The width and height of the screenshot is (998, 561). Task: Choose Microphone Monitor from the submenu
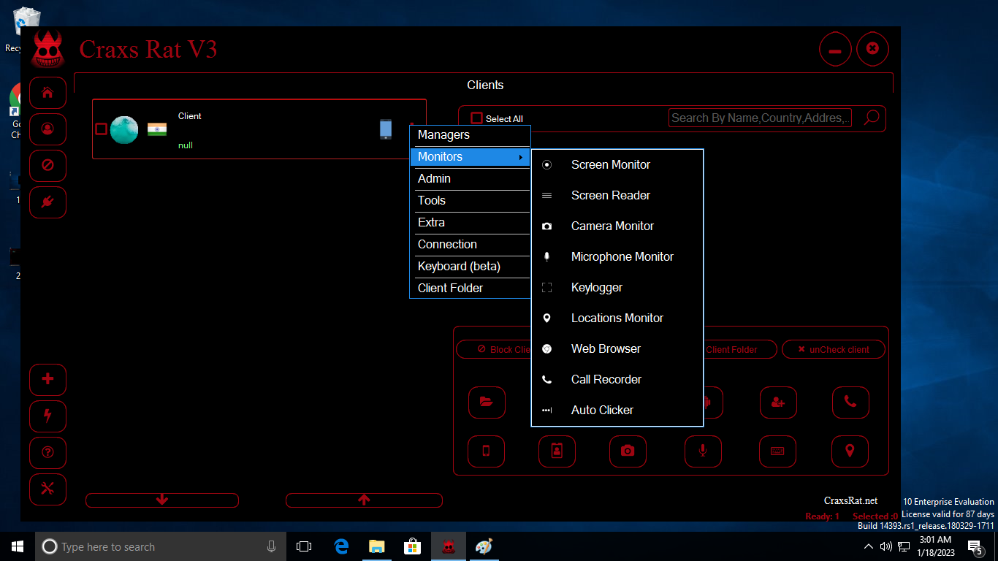617,257
